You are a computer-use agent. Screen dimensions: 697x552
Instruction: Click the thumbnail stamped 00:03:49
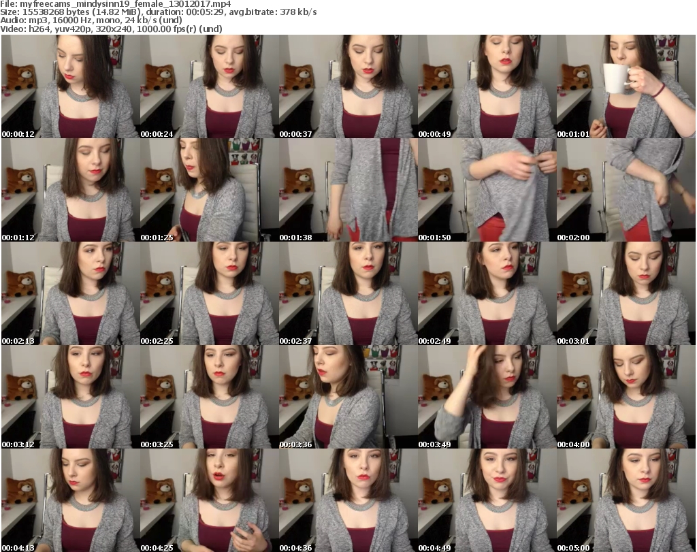tap(487, 397)
